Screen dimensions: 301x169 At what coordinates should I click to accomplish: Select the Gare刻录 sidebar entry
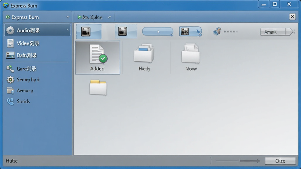coord(26,69)
